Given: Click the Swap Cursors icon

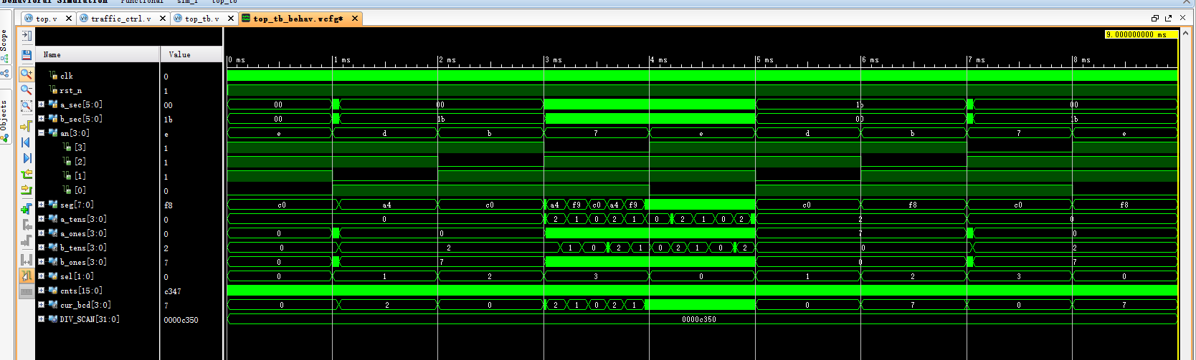Looking at the screenshot, I should (27, 259).
